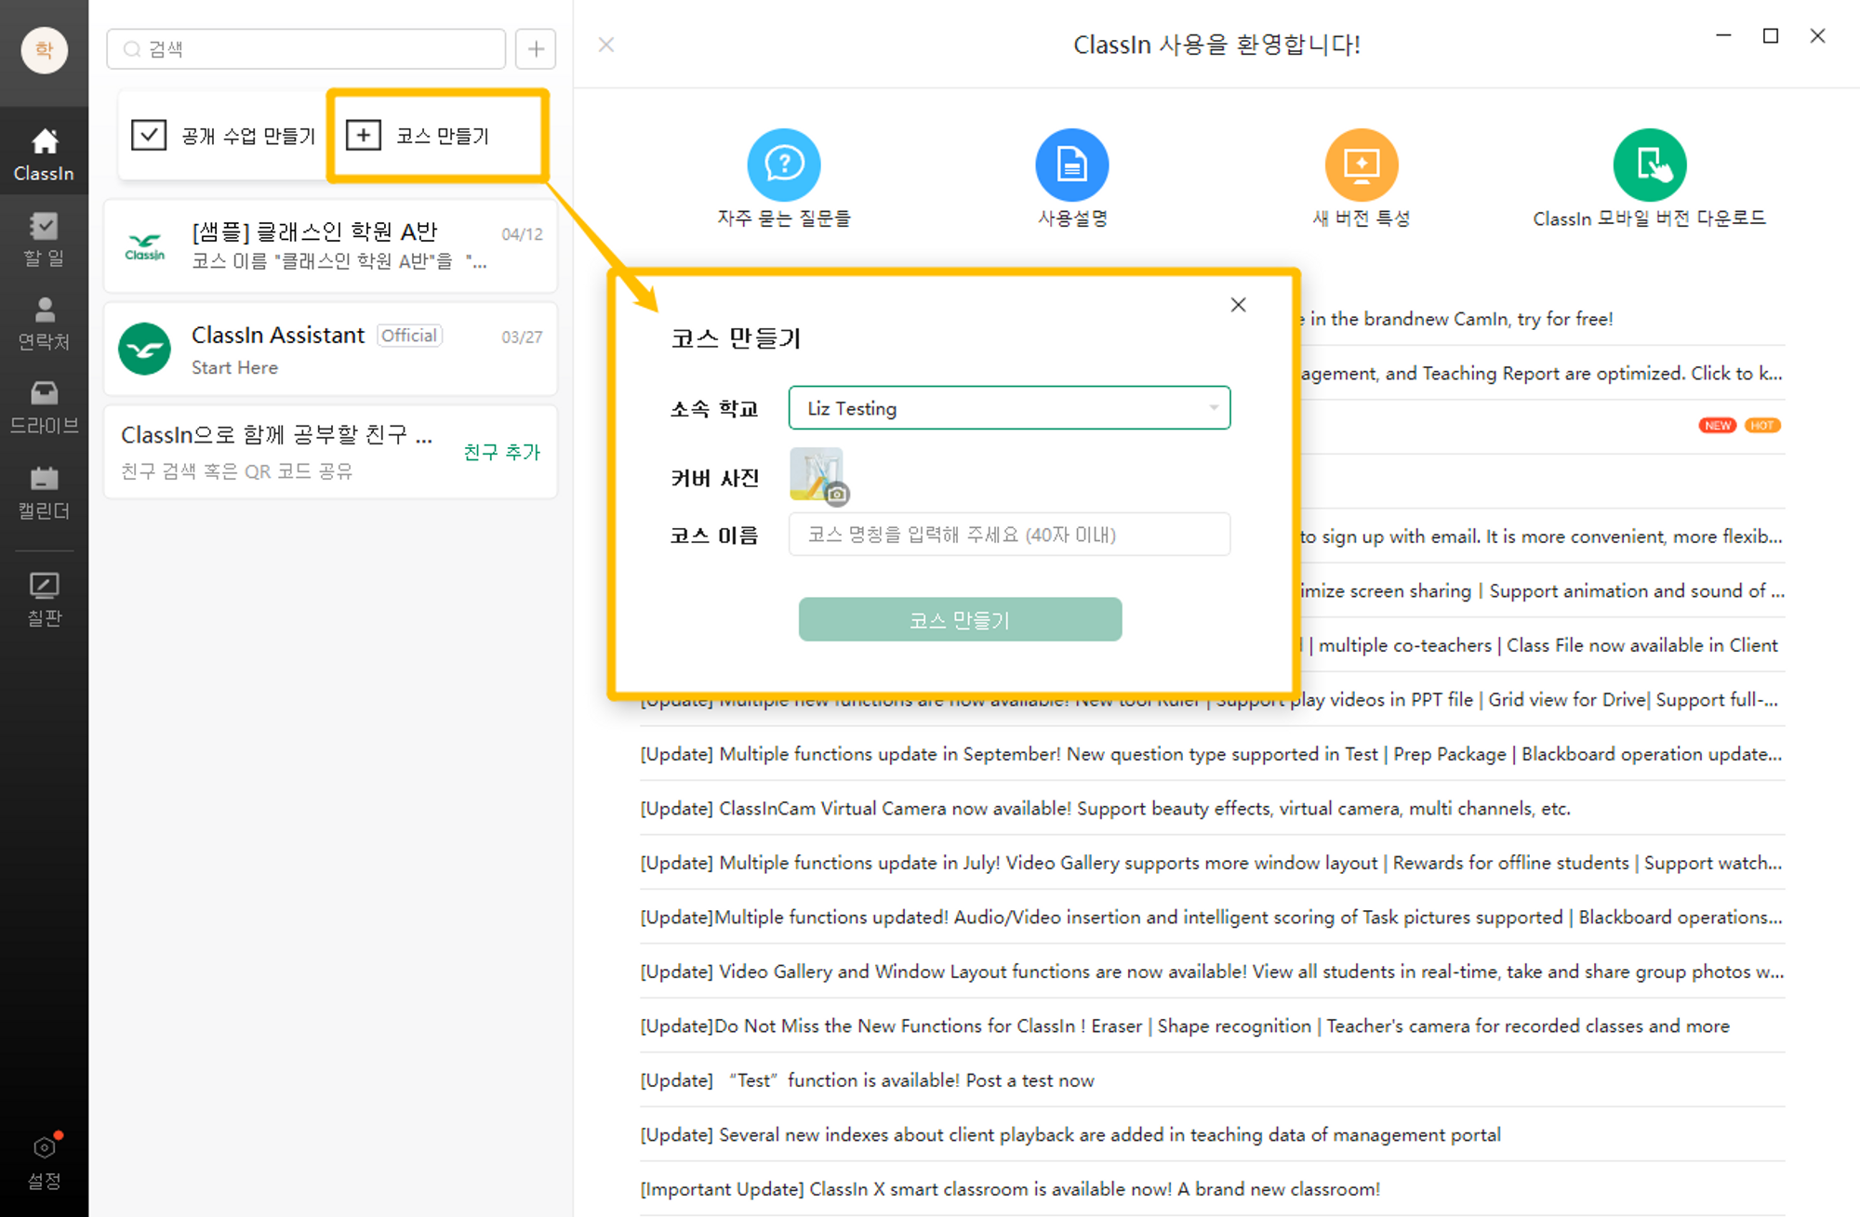Screen dimensions: 1860x1217
Task: Expand the 소속 학교 dropdown showing Liz Testing
Action: (1009, 408)
